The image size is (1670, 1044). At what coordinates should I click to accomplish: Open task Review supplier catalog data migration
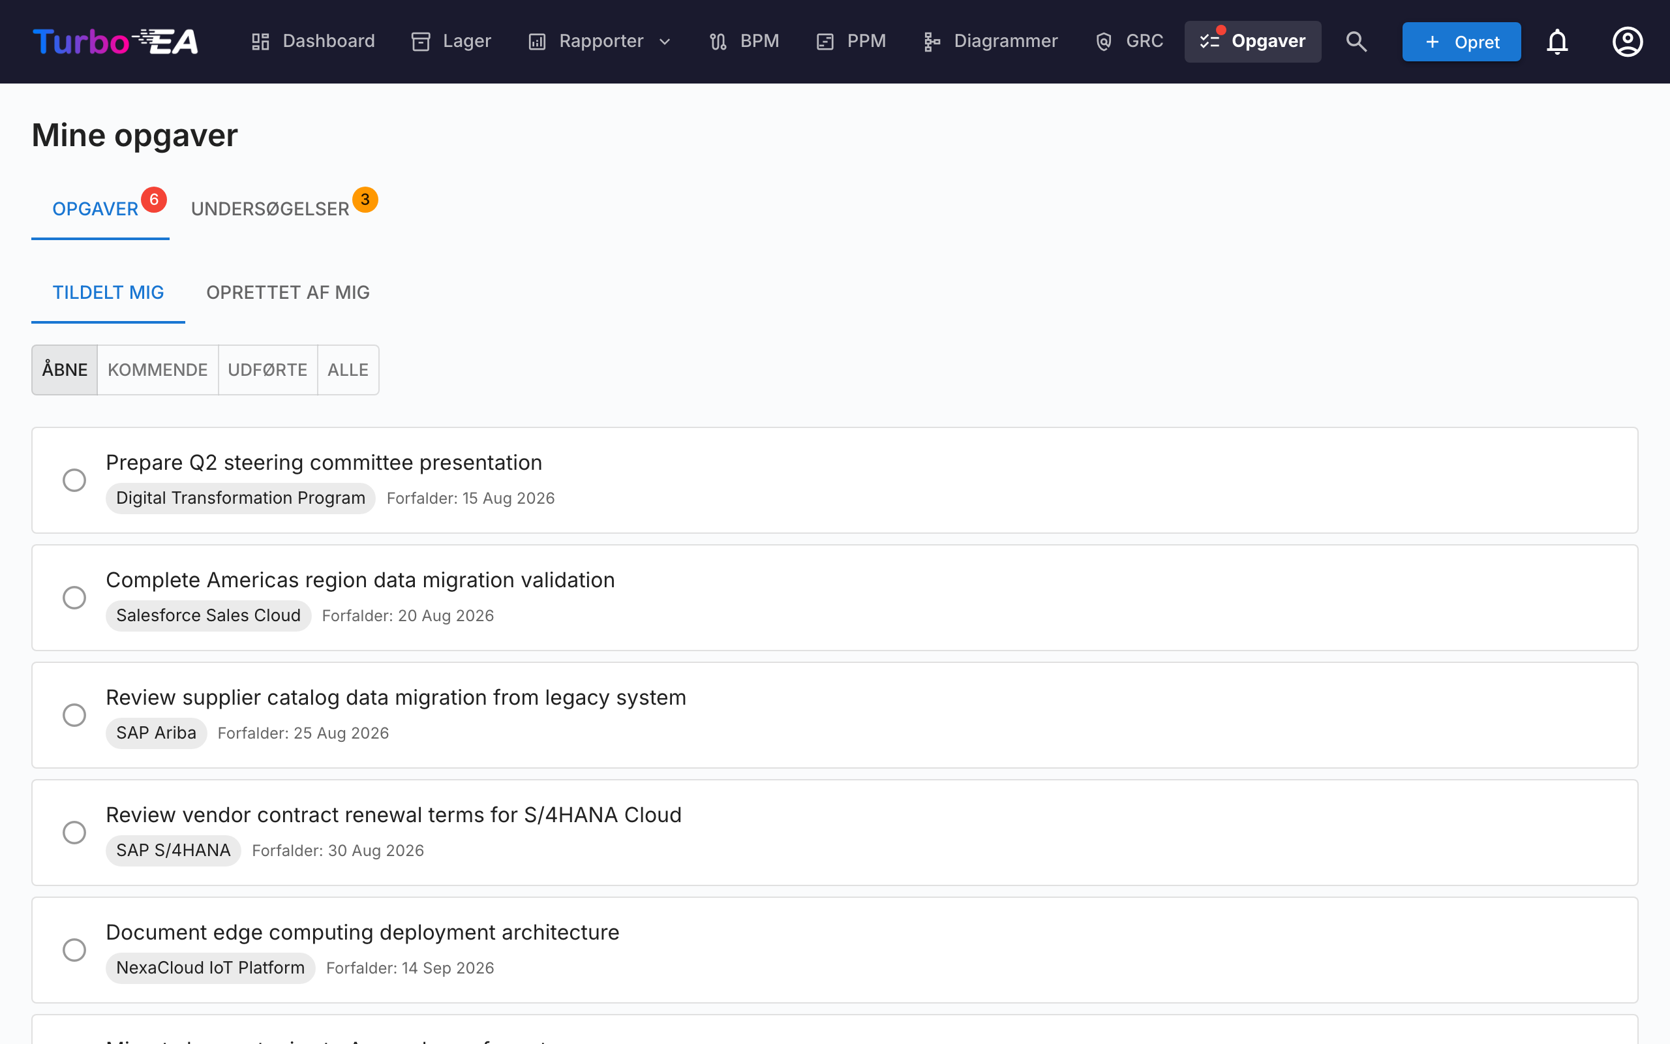coord(396,698)
